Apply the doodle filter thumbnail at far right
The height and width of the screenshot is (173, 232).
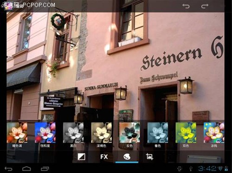(214, 133)
